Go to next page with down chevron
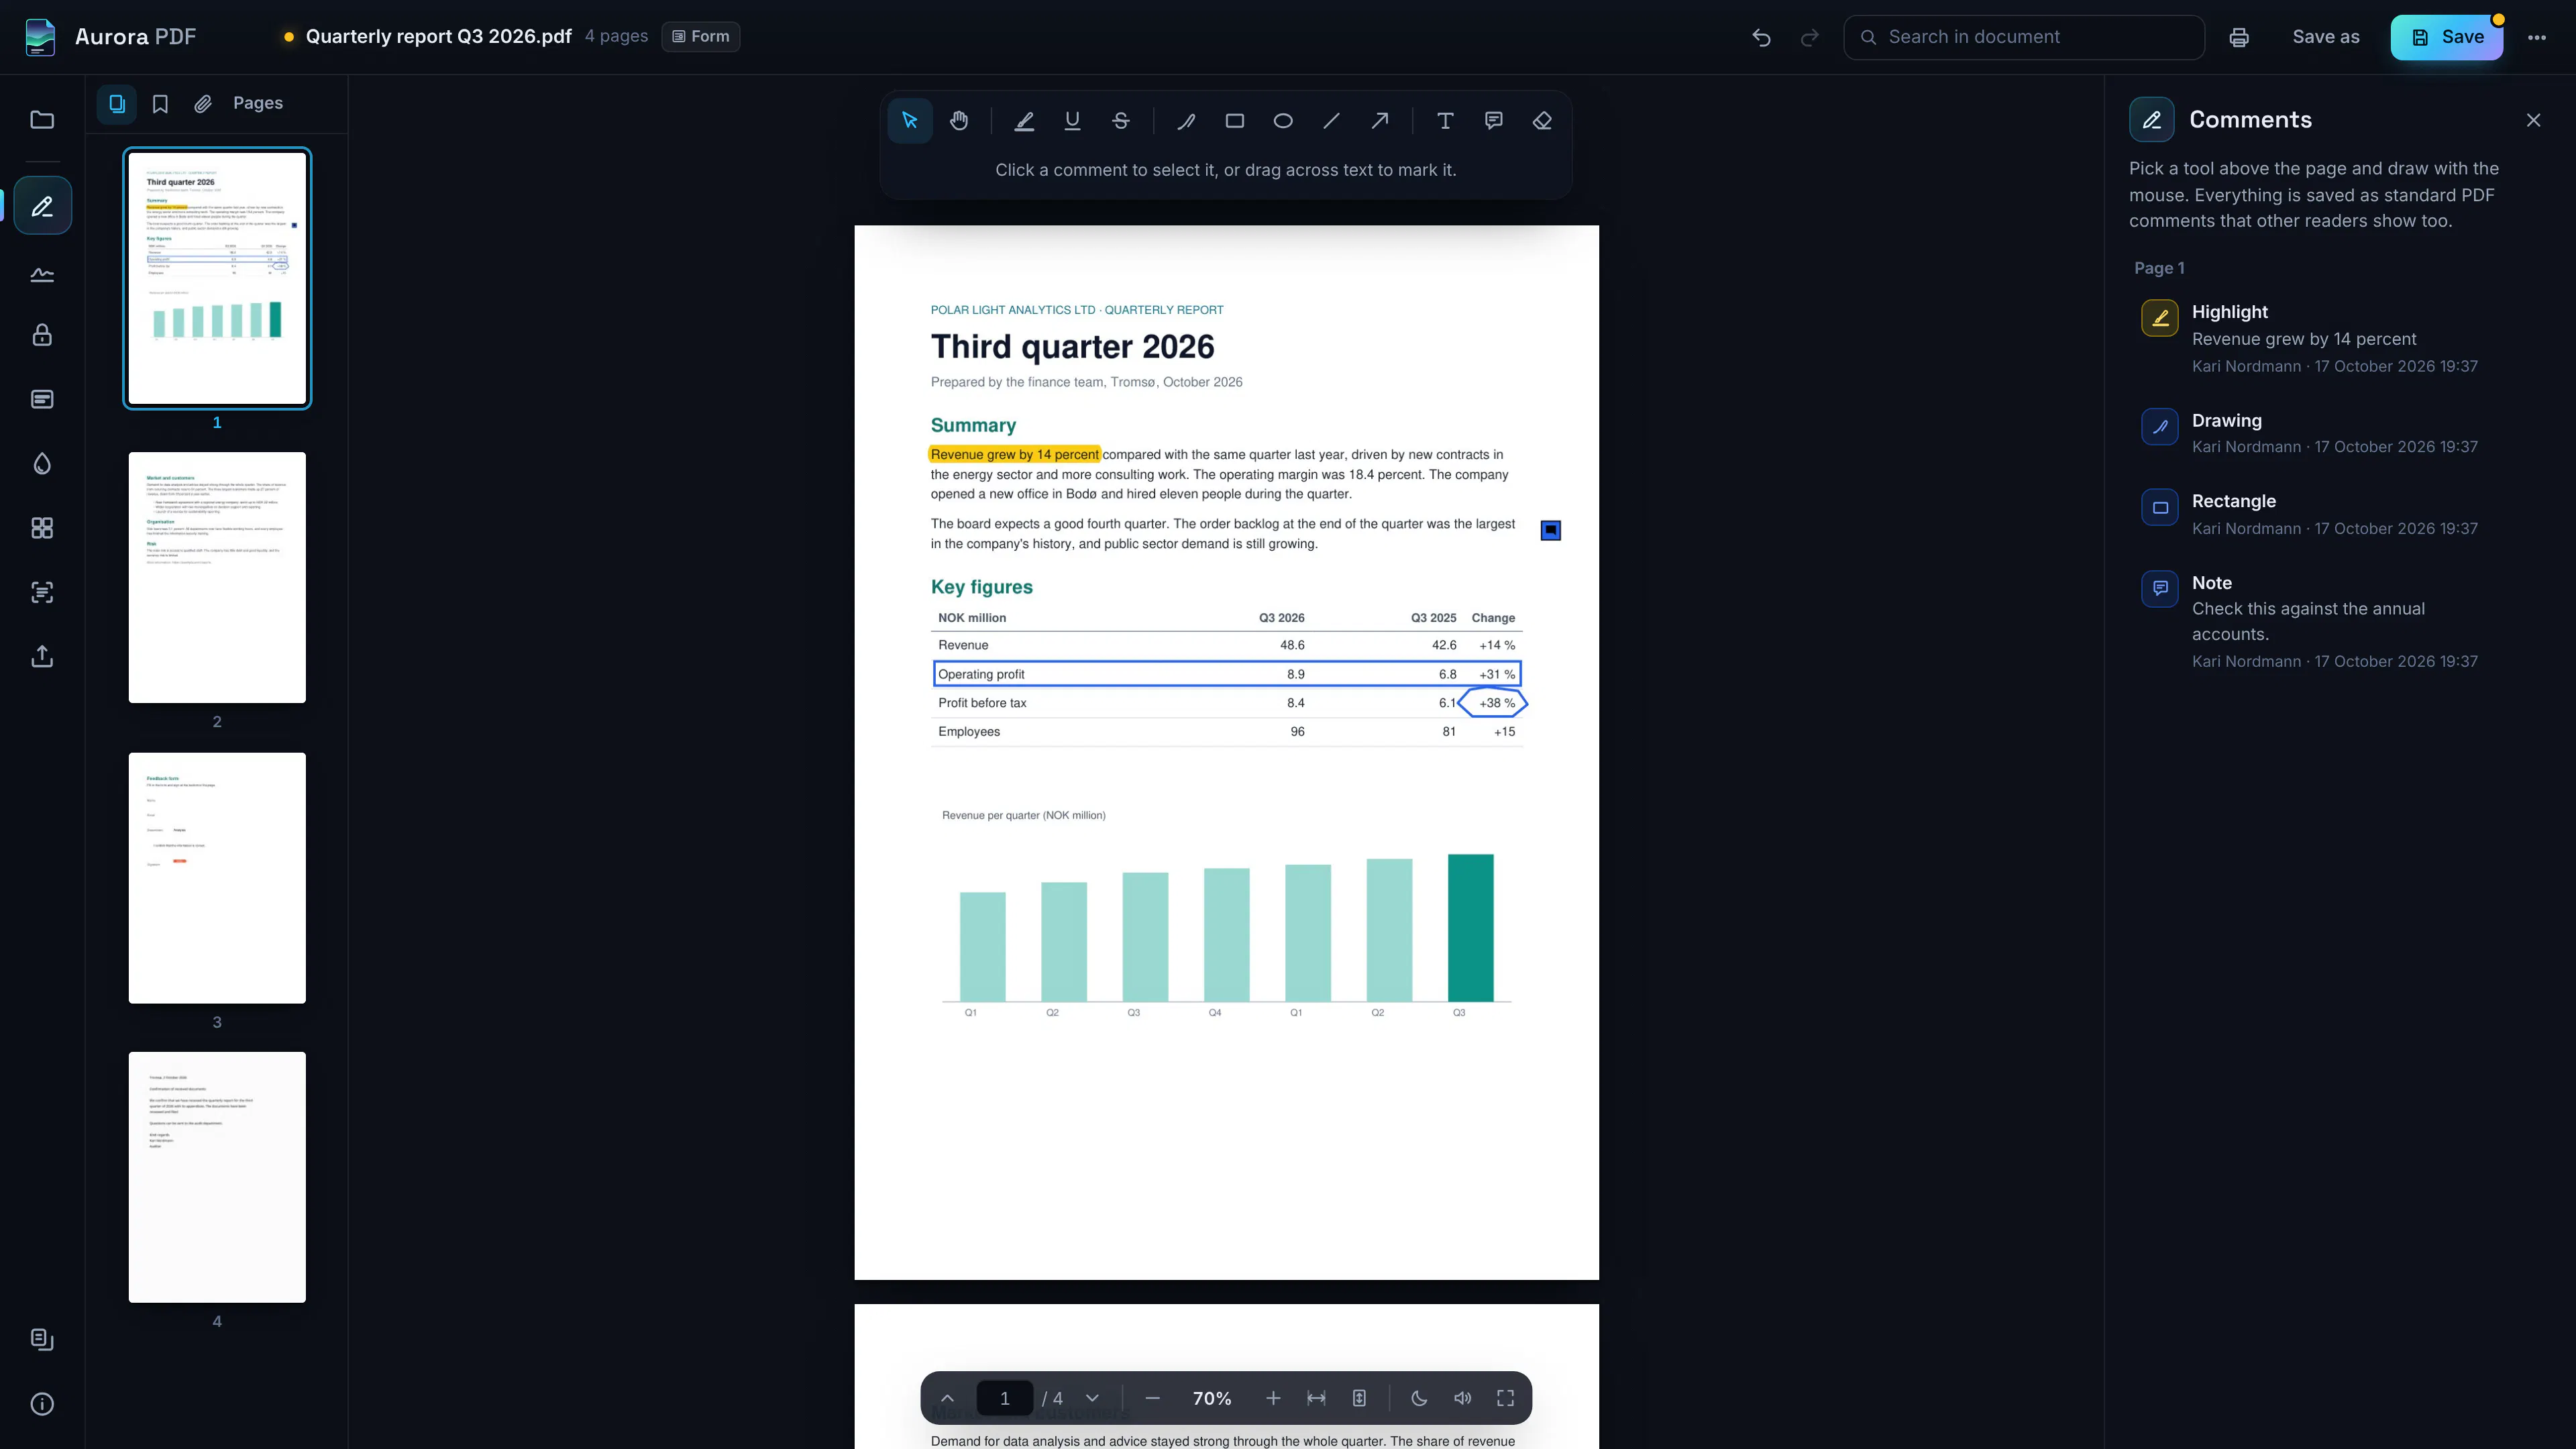The height and width of the screenshot is (1449, 2576). [x=1092, y=1398]
